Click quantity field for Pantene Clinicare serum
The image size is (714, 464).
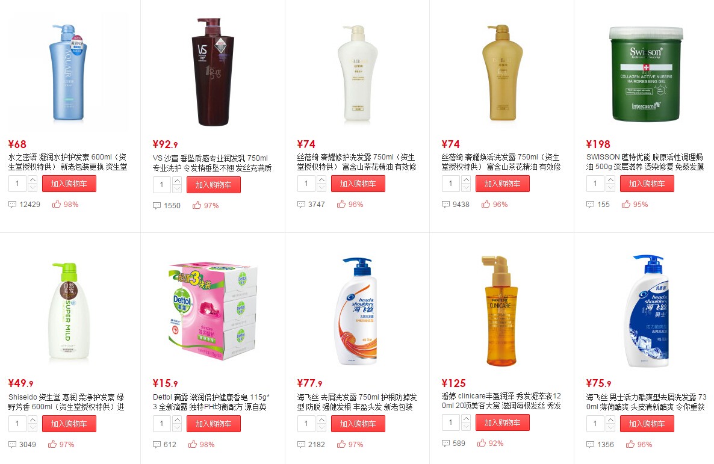[451, 422]
